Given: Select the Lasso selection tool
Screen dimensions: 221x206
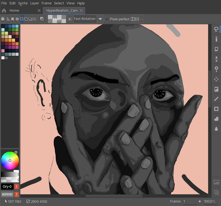Looking at the screenshot, I should [x=216, y=29].
